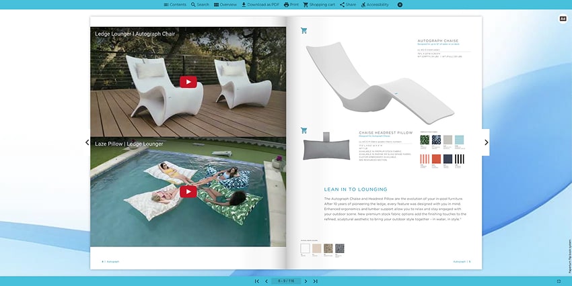
Task: Select the white resin color swatch
Action: [x=305, y=248]
